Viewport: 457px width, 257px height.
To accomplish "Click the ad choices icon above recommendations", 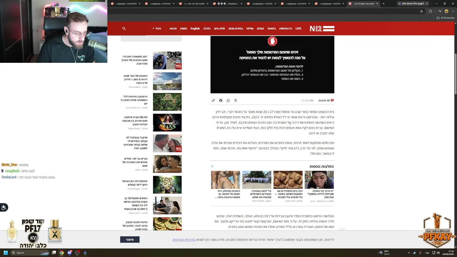I will coord(212,166).
